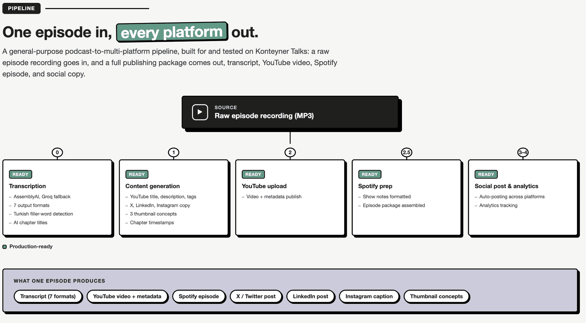Select the Spotify episode pill
The height and width of the screenshot is (323, 586).
(199, 296)
